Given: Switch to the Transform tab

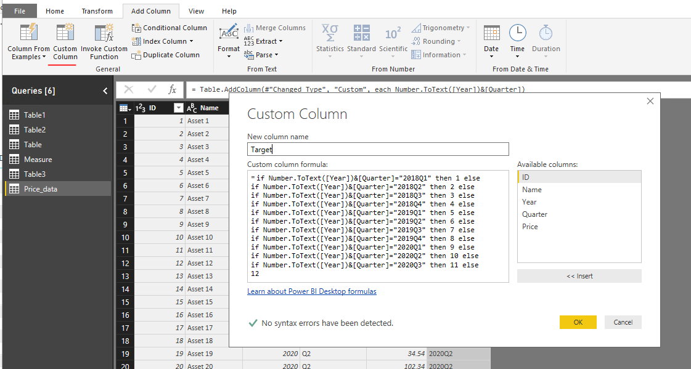Looking at the screenshot, I should tap(97, 11).
